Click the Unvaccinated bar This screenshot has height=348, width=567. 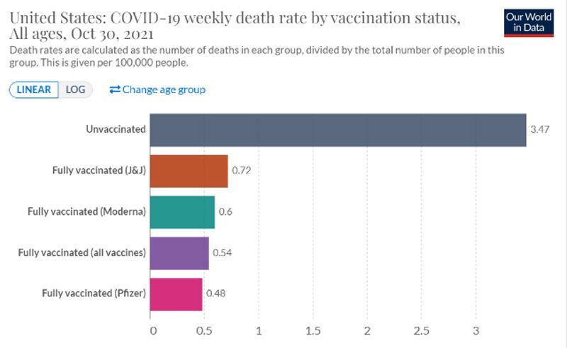click(338, 130)
